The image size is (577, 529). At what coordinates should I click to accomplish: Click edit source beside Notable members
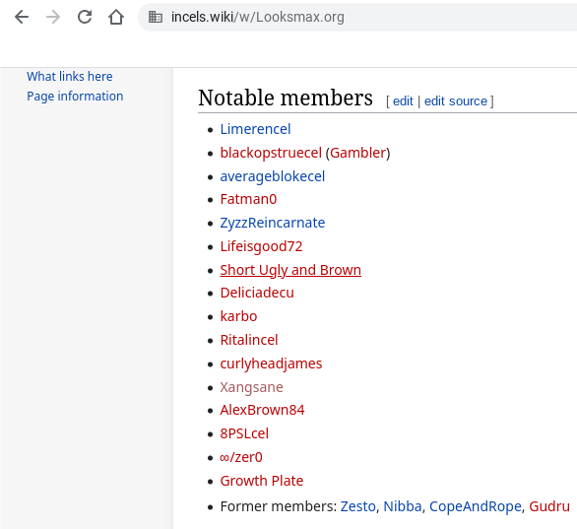point(456,101)
